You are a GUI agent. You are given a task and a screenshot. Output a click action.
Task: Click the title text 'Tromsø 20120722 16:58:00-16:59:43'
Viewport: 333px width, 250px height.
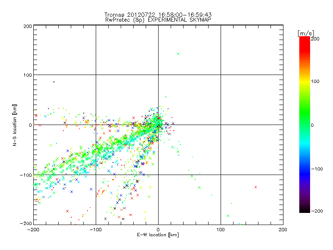click(158, 15)
